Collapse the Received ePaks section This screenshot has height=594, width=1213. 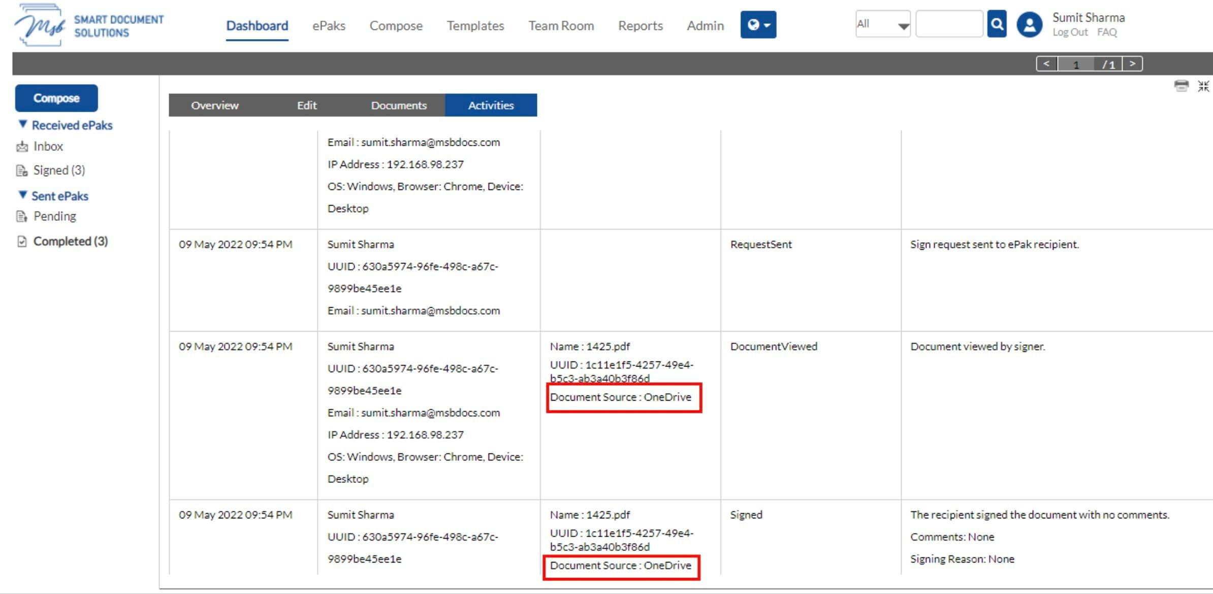pyautogui.click(x=23, y=124)
